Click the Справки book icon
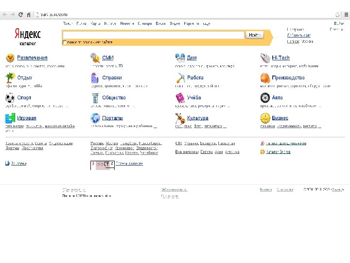 coord(95,78)
